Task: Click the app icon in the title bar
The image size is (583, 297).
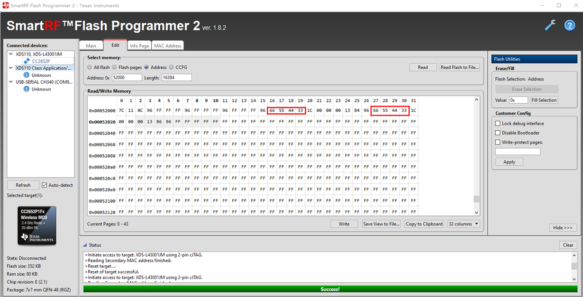Action: click(x=6, y=5)
